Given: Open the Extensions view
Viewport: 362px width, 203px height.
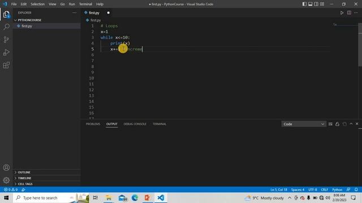Looking at the screenshot, I should point(6,65).
